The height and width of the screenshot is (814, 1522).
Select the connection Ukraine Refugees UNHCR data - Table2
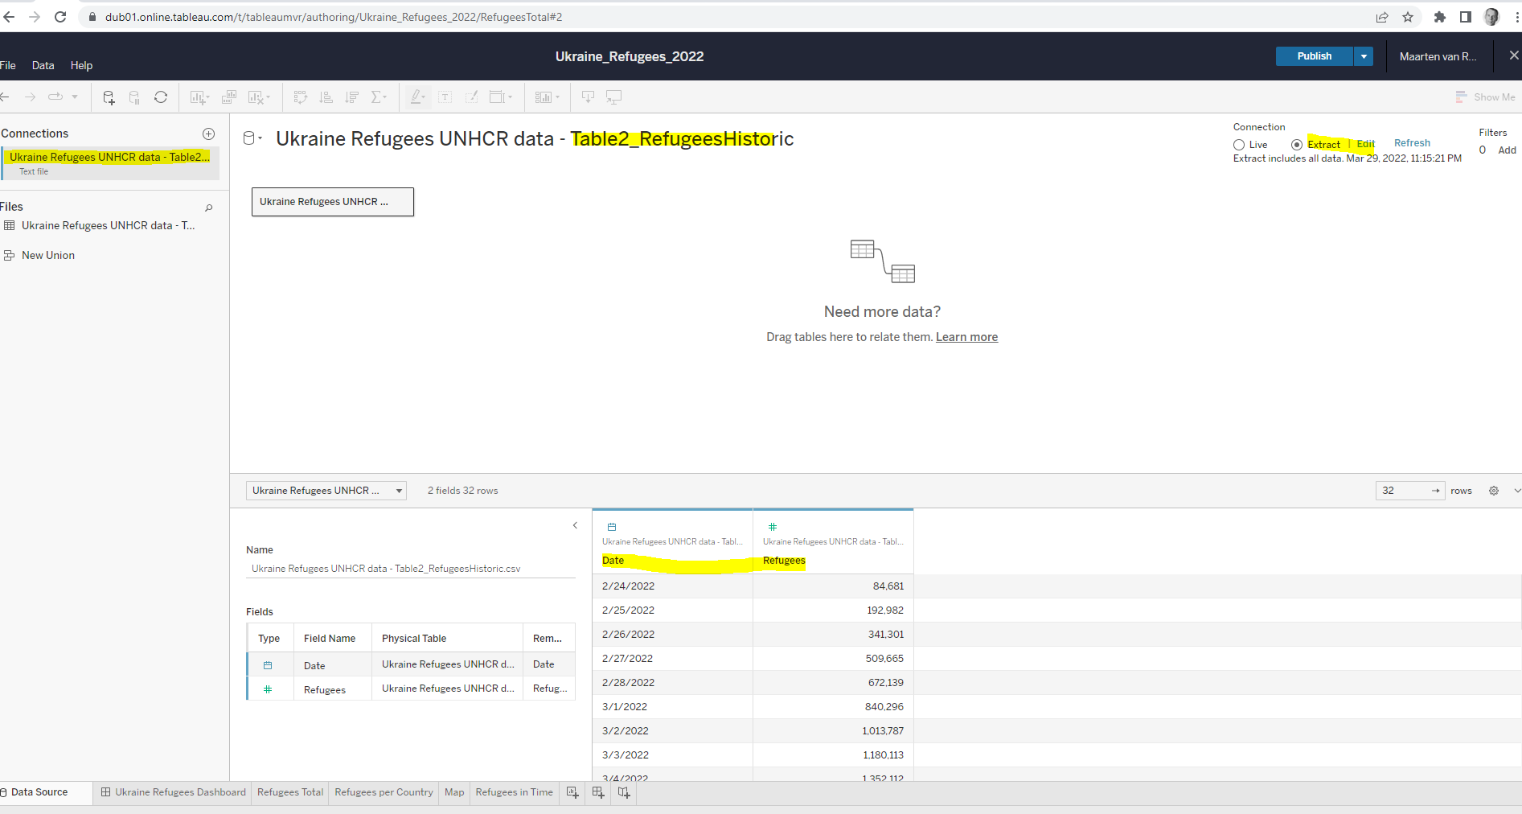tap(109, 163)
